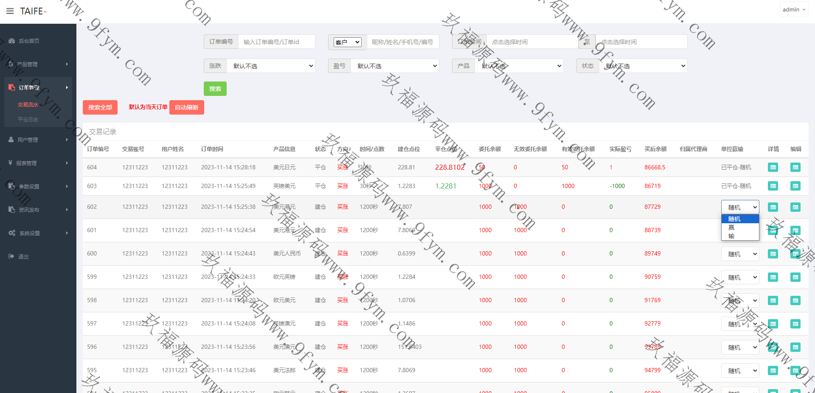Screen dimensions: 815x393
Task: Click the edit icon for order 599
Action: [x=795, y=277]
